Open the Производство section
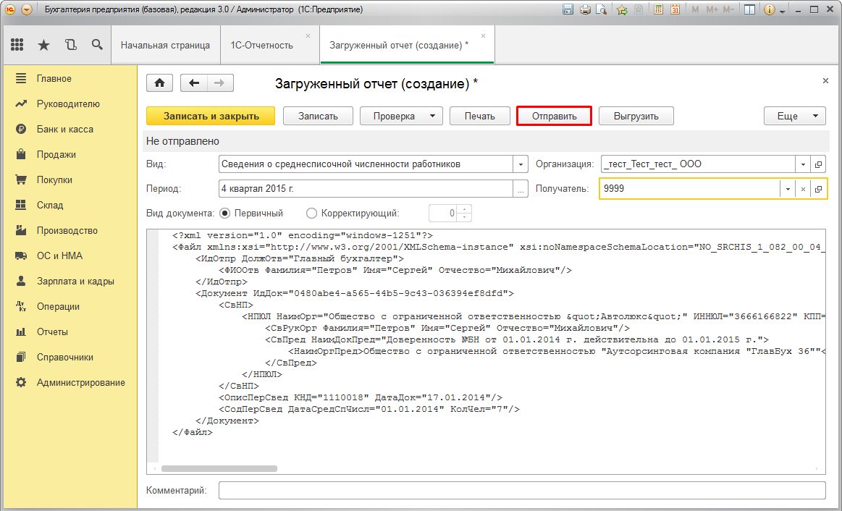The width and height of the screenshot is (842, 511). pyautogui.click(x=70, y=230)
